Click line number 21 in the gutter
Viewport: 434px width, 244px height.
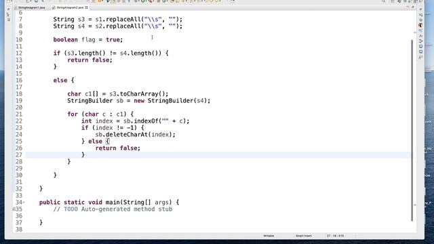(19, 115)
